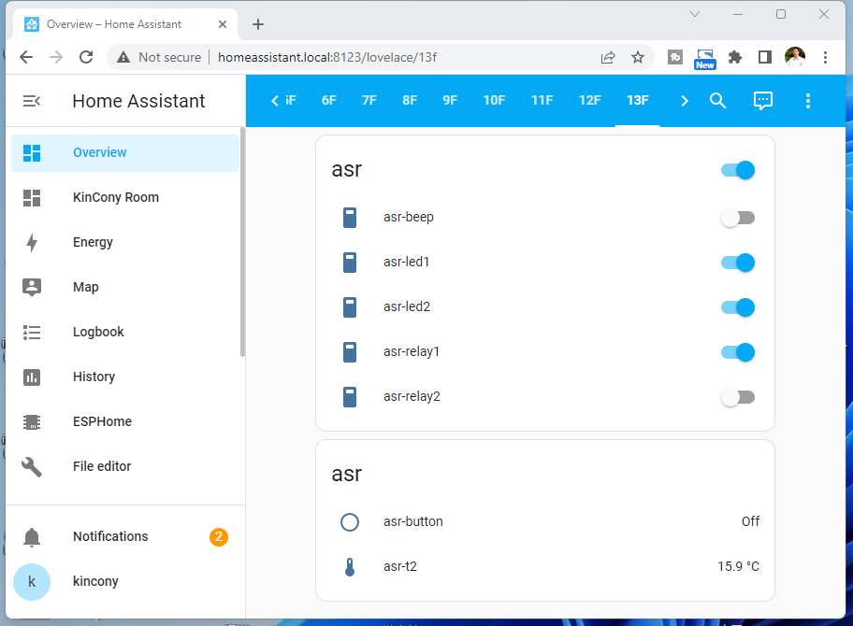Open the assistant chat icon
853x626 pixels.
click(763, 101)
